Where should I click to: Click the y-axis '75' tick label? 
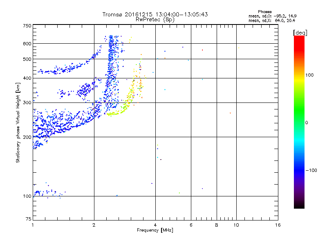29,219
